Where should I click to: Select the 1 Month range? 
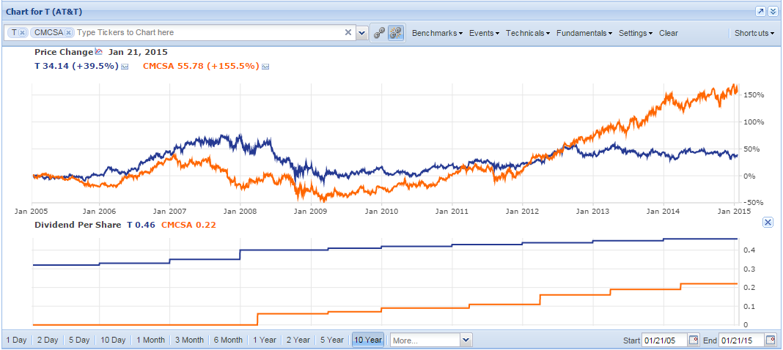pos(150,340)
